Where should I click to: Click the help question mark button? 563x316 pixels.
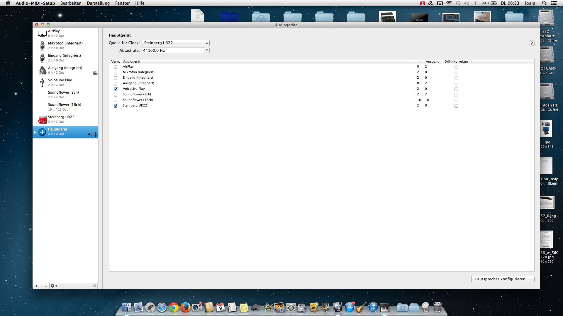click(532, 43)
